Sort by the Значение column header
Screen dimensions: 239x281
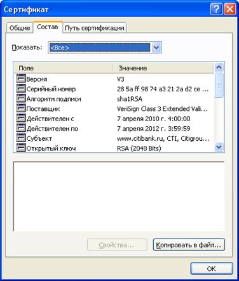pos(163,68)
